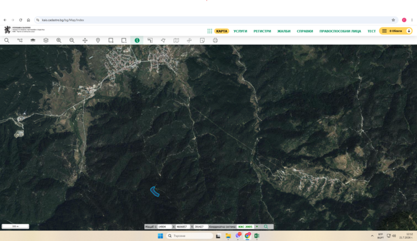Click the cross-shaped toolbar icon
The width and height of the screenshot is (417, 241).
click(189, 41)
